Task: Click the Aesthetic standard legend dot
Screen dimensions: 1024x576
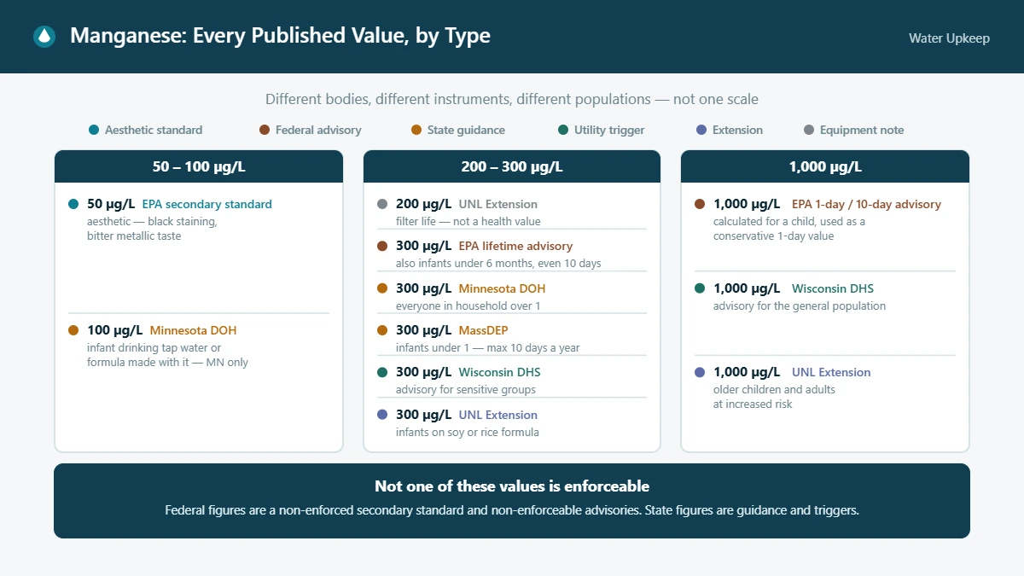Action: click(x=94, y=131)
